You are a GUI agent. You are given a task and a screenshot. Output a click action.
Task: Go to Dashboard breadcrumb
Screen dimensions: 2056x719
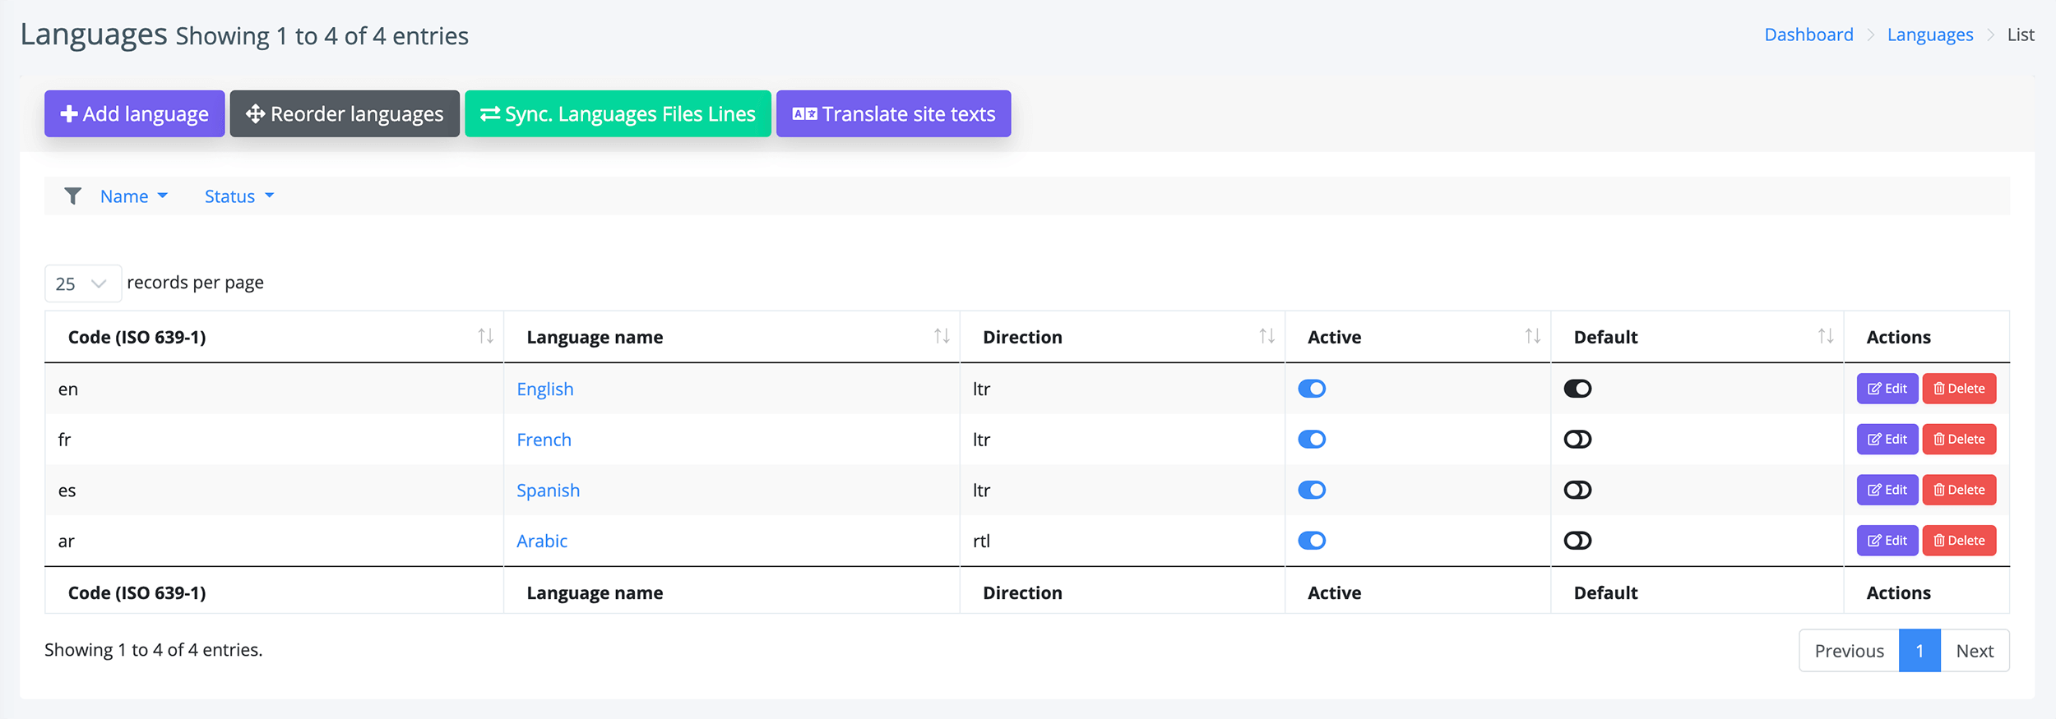tap(1808, 35)
